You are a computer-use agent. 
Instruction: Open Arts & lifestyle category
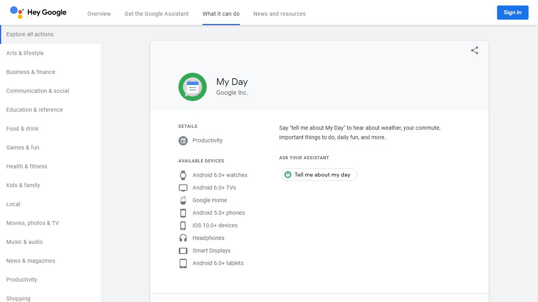[x=50, y=53]
